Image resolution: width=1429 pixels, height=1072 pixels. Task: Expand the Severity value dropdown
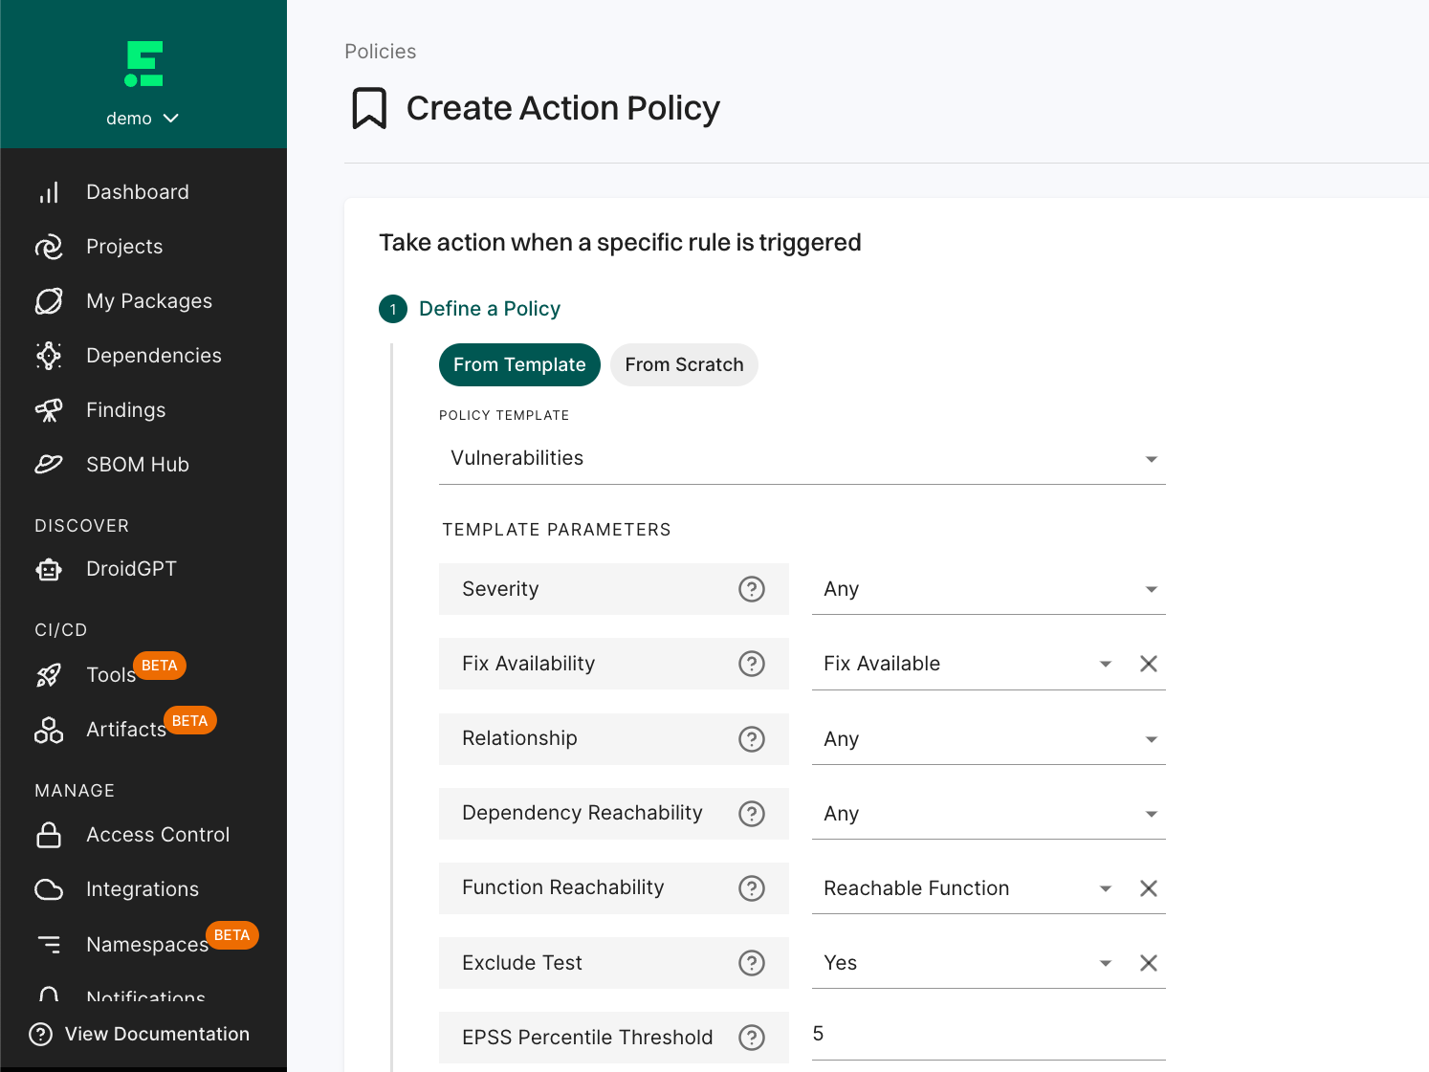point(988,589)
